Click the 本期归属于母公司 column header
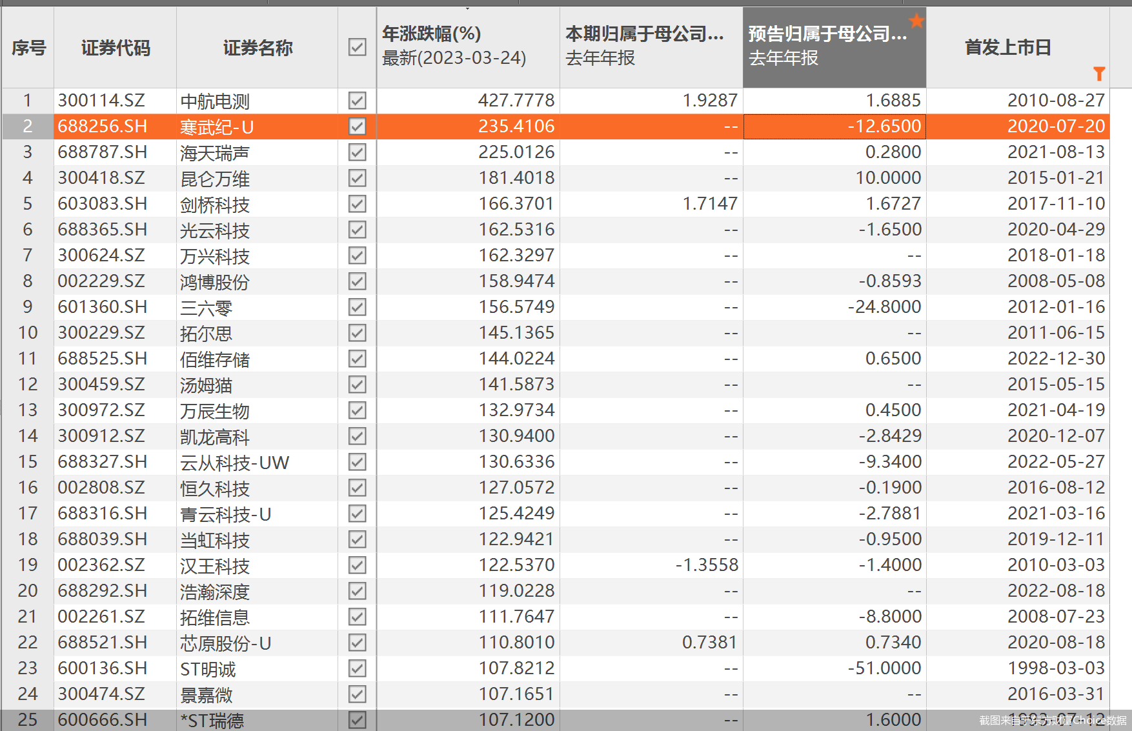This screenshot has height=731, width=1132. (x=644, y=34)
